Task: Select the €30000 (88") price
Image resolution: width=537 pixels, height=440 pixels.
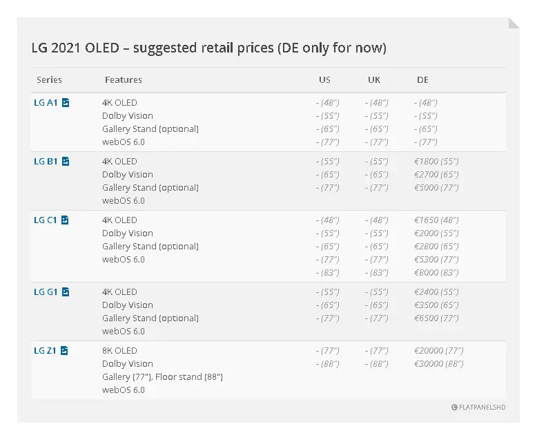Action: [x=438, y=363]
